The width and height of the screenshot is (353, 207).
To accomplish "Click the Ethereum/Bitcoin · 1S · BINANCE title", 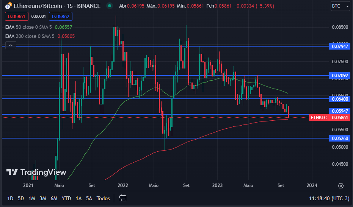I will [57, 6].
